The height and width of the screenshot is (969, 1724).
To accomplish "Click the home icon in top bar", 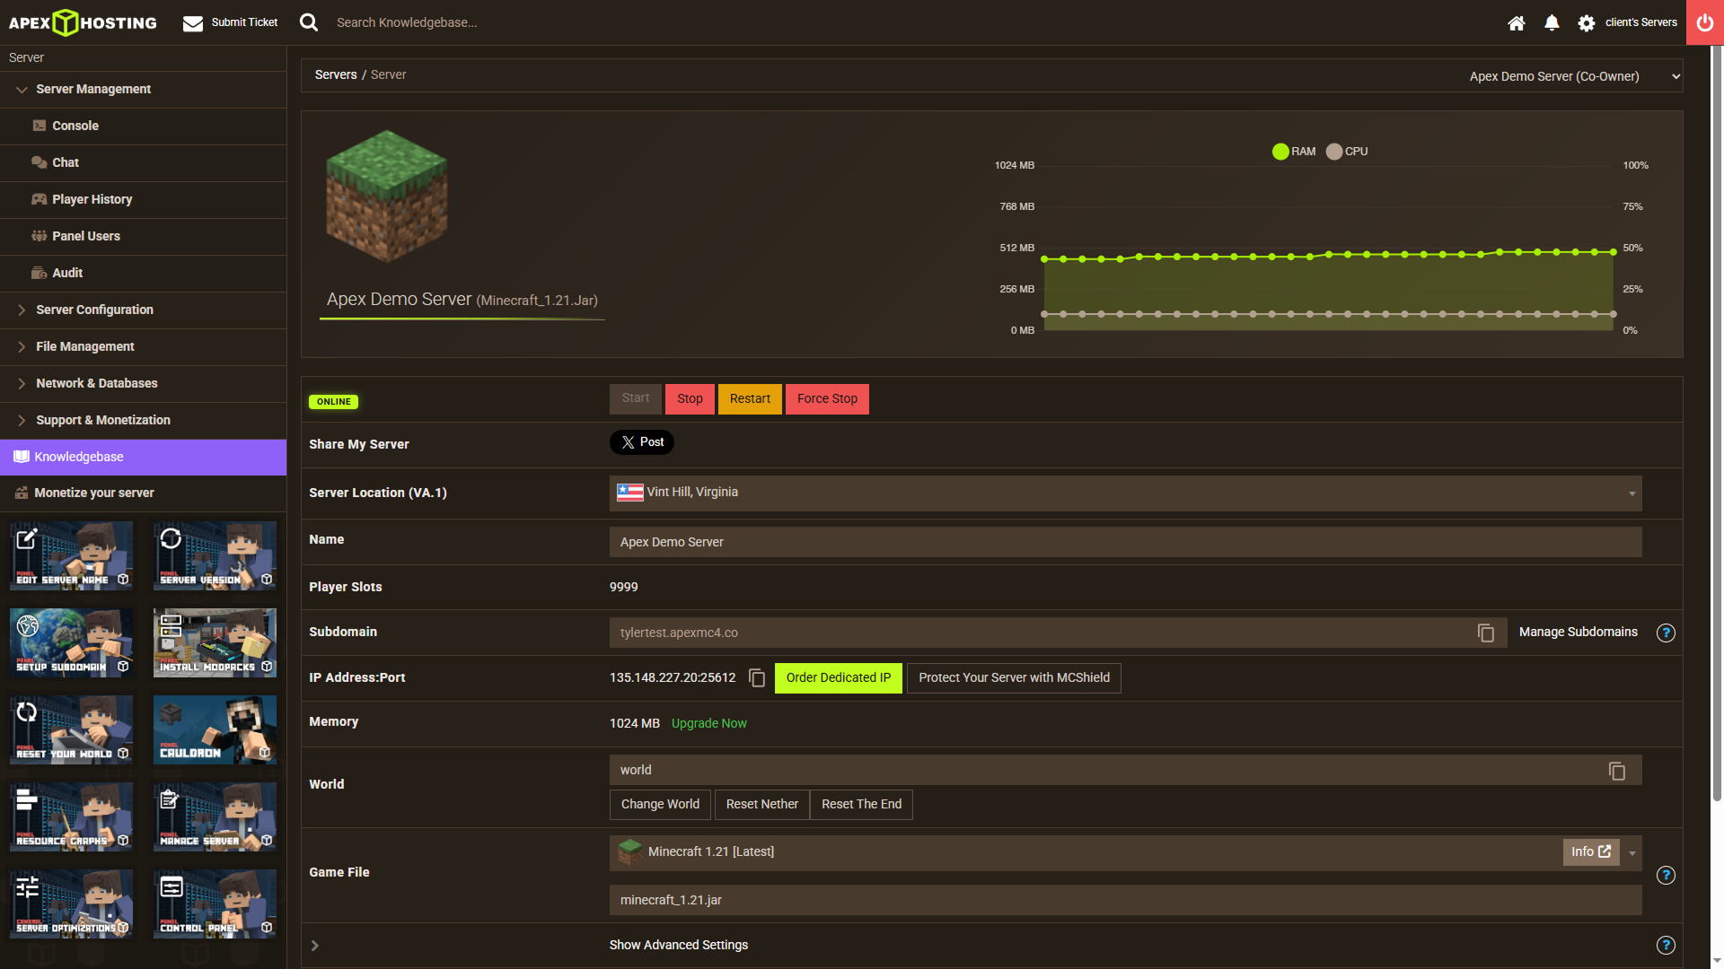I will pyautogui.click(x=1516, y=22).
